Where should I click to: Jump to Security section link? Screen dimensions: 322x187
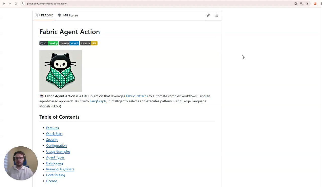click(52, 140)
